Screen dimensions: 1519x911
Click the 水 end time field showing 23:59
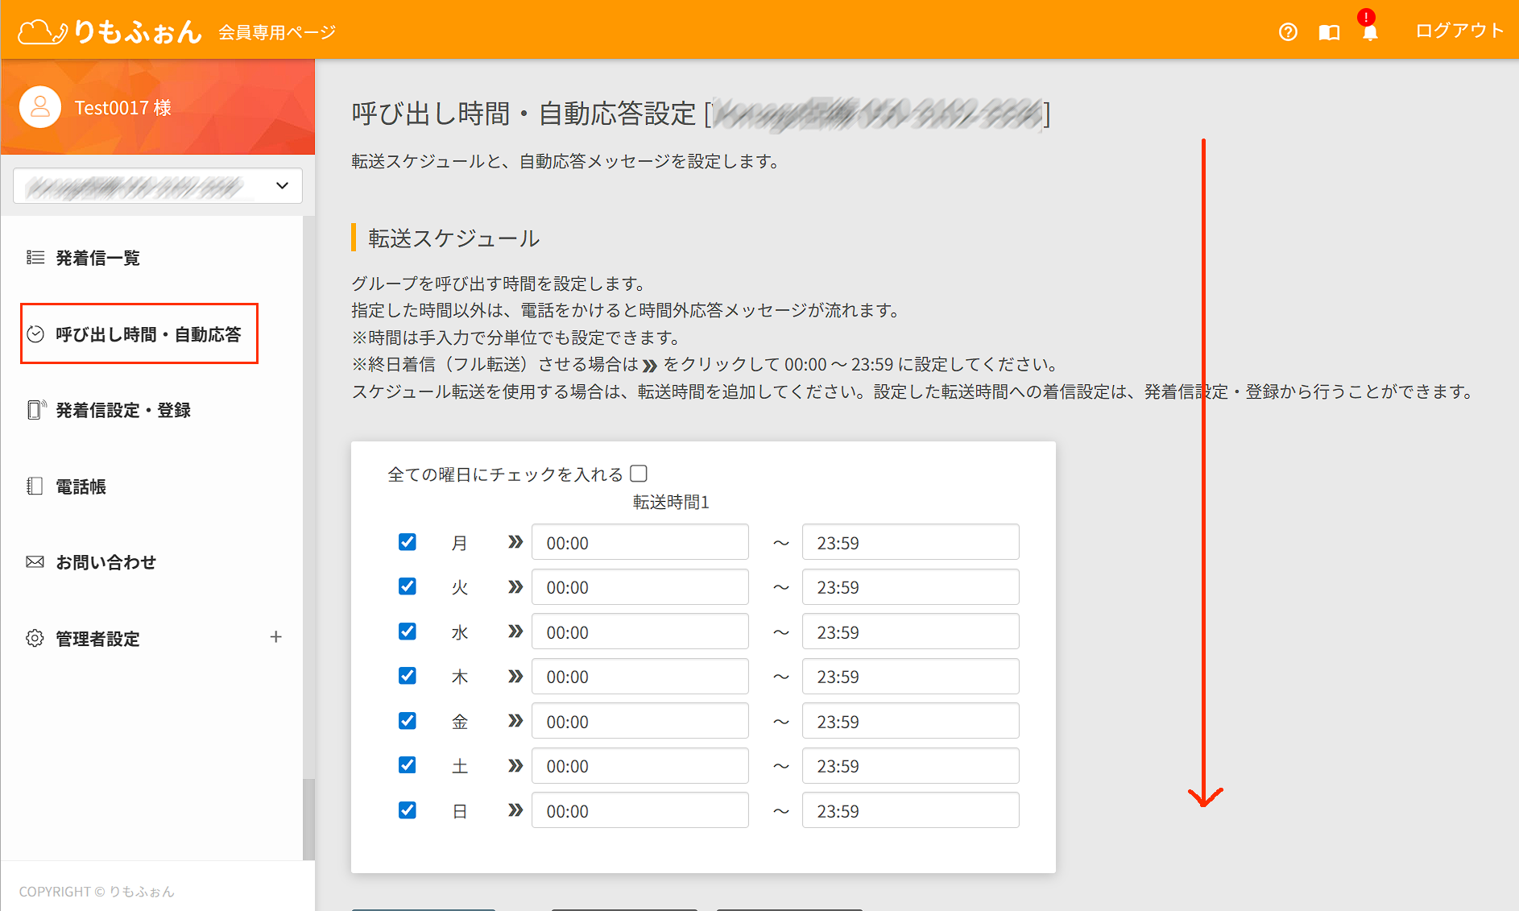[x=910, y=632]
